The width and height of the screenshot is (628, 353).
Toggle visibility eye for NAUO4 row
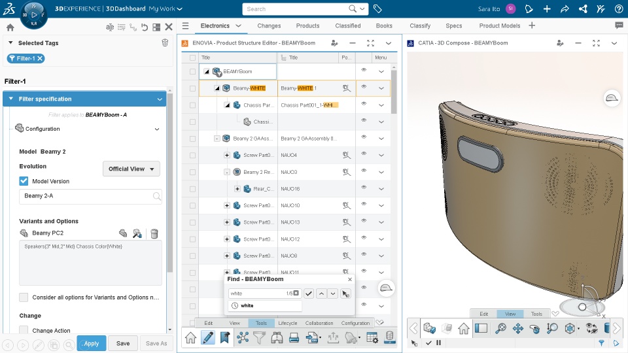tap(364, 154)
